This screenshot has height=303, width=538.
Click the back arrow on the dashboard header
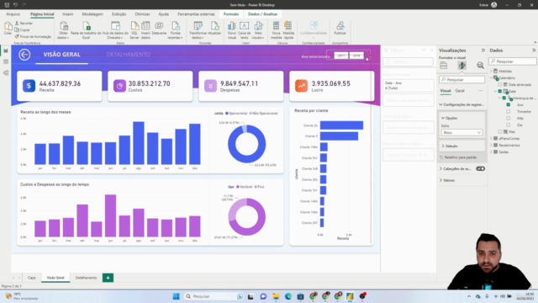24,55
